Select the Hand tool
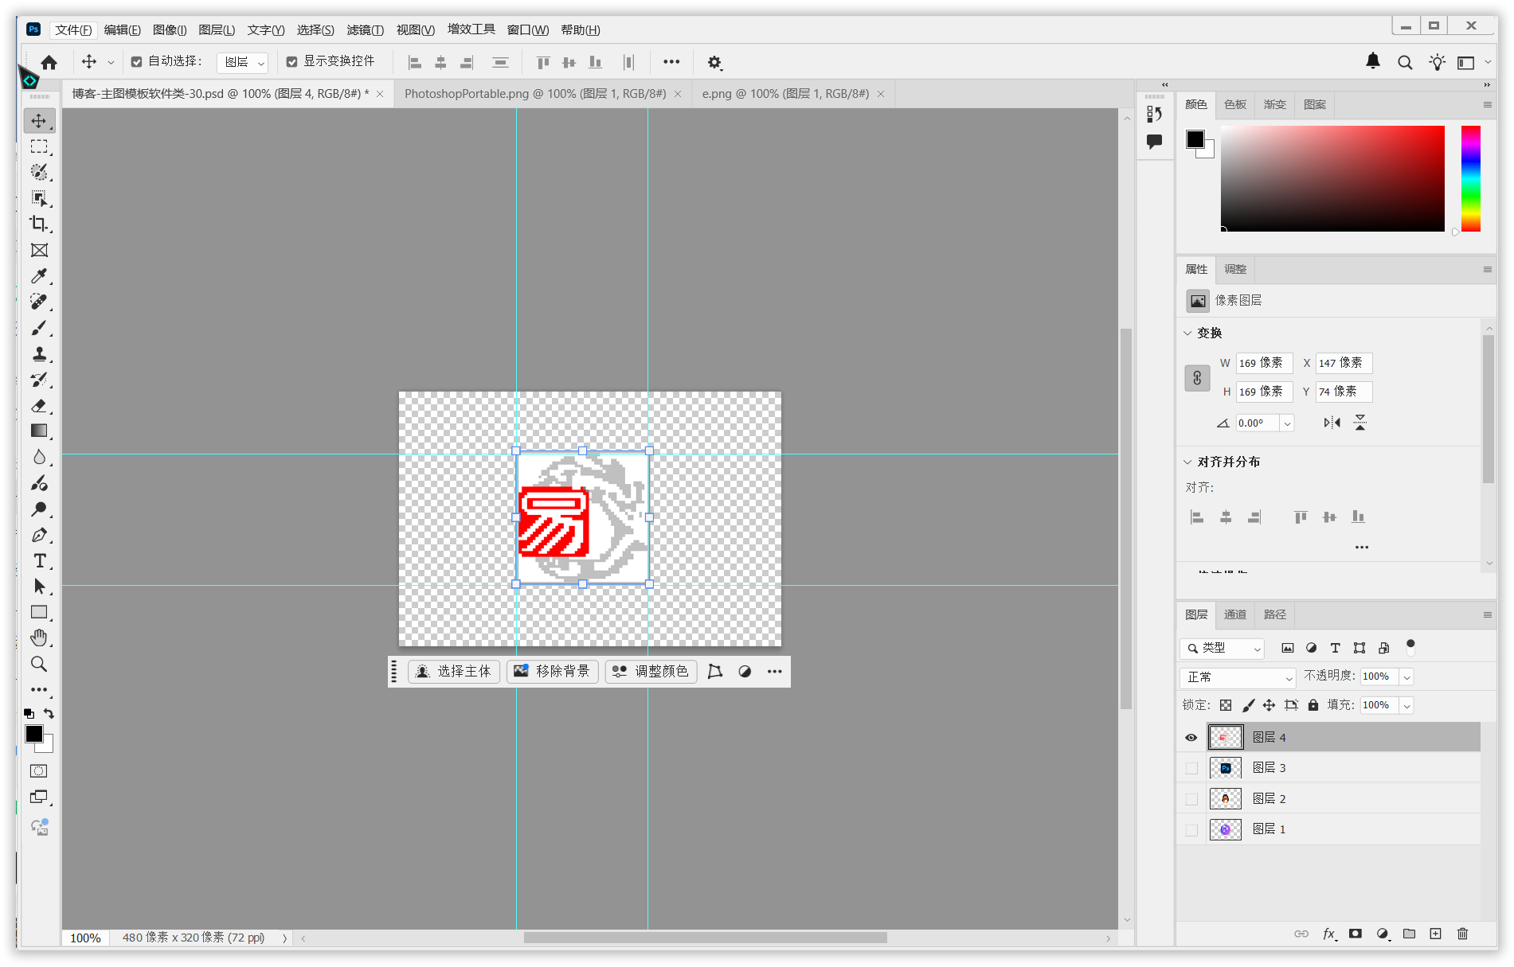The width and height of the screenshot is (1514, 967). (x=39, y=638)
